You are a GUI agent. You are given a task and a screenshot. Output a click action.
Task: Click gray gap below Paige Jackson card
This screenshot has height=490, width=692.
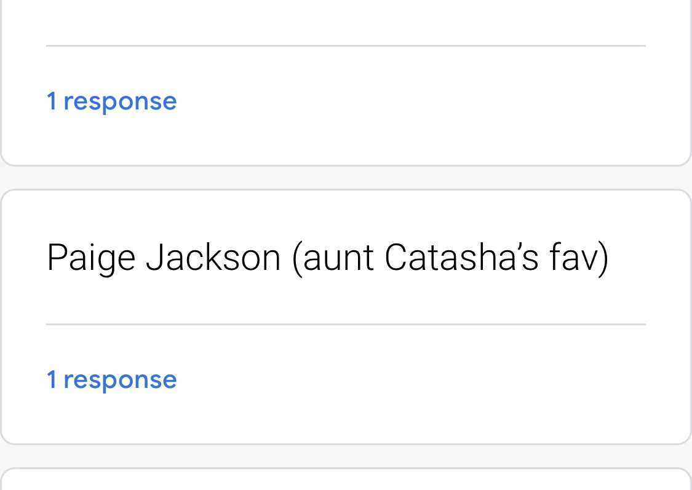click(346, 456)
